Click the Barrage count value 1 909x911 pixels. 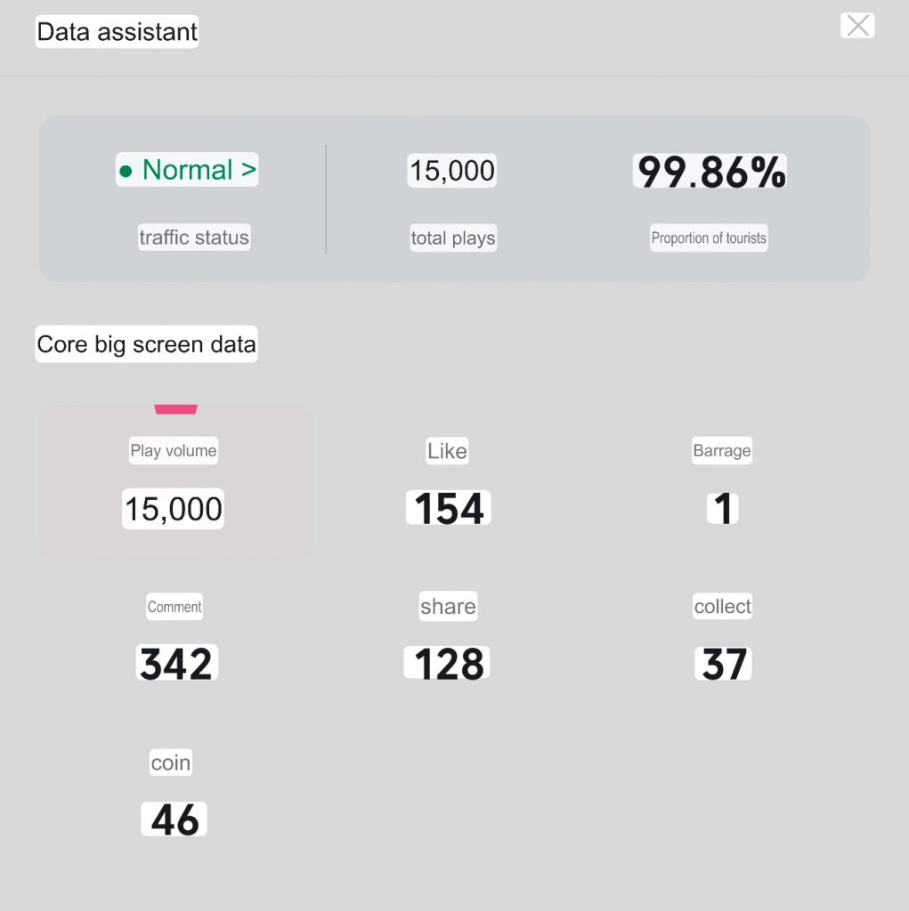pos(723,509)
